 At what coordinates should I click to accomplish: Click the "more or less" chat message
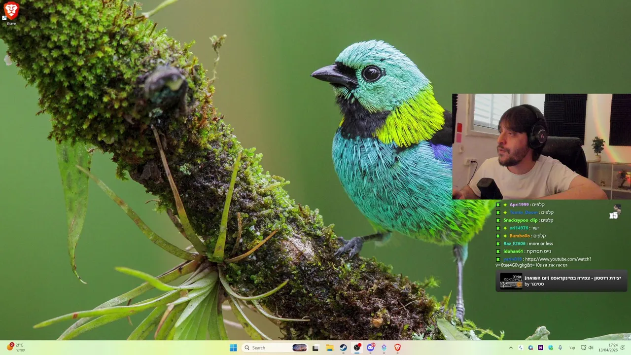tap(540, 244)
